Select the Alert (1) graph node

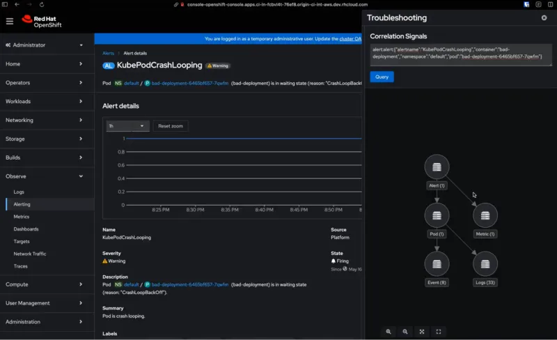point(437,167)
